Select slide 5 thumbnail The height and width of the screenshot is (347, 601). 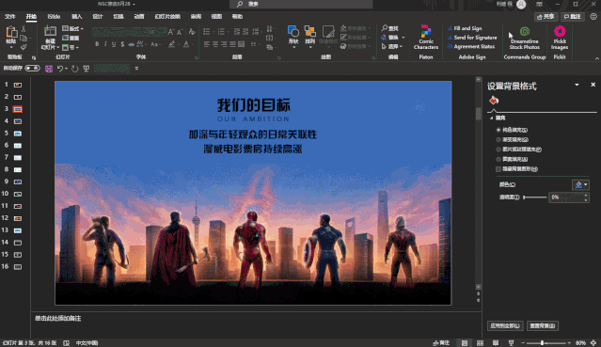coord(18,134)
